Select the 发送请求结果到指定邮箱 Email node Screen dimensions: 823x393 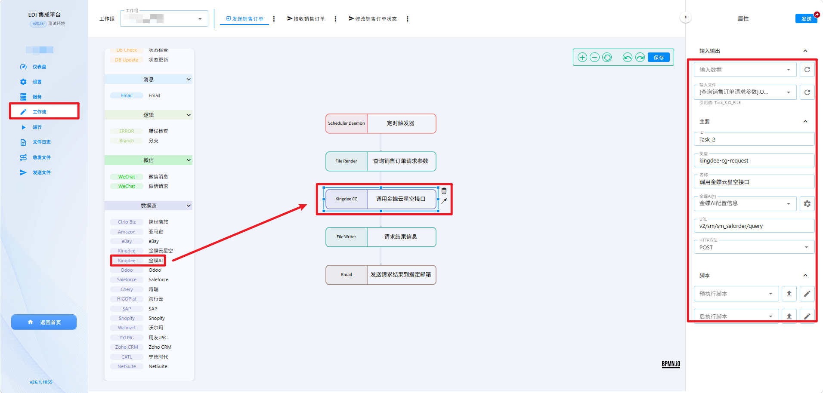tap(381, 275)
